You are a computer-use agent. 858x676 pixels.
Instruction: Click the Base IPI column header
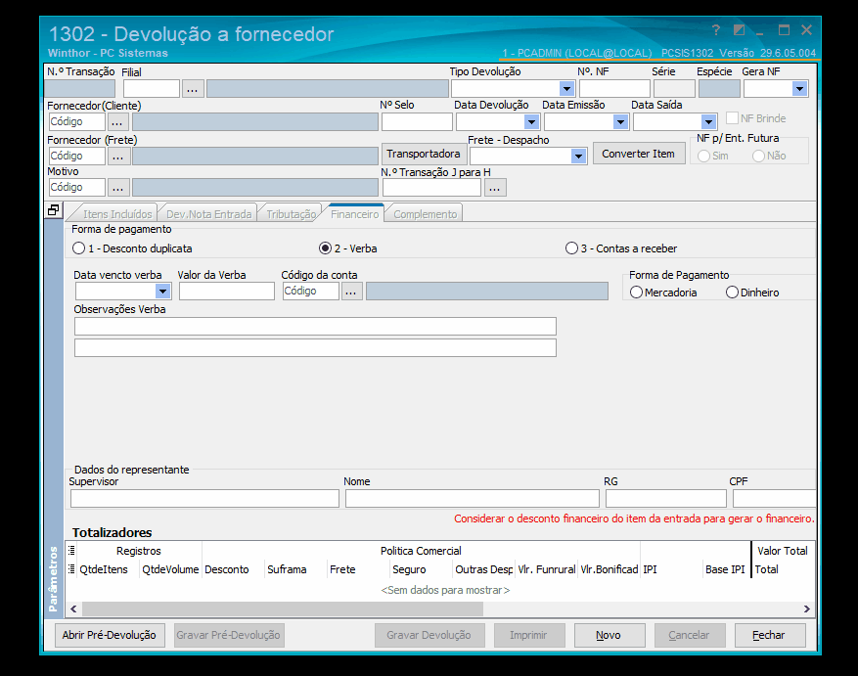[x=726, y=569]
